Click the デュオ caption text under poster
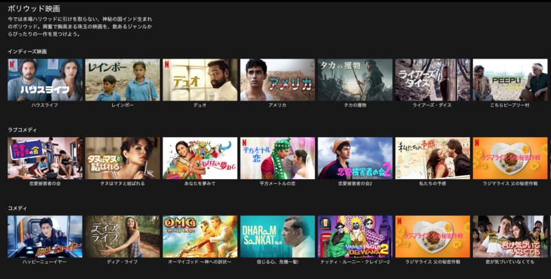This screenshot has height=279, width=551. point(200,105)
